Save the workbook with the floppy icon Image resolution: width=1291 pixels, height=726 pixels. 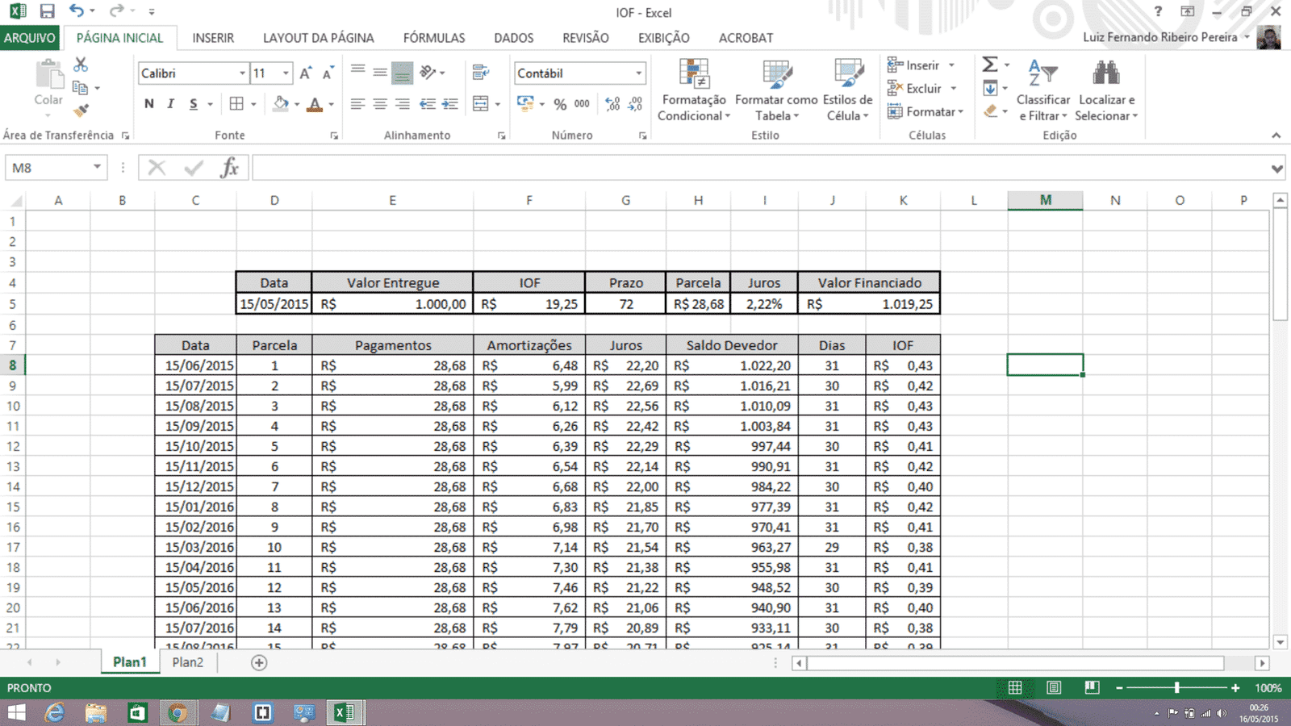point(47,11)
